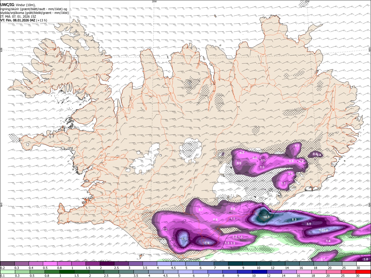Pick the light pink rain swatch between 16 and 18
Image resolution: width=371 pixels, height=278 pixels.
[304, 272]
